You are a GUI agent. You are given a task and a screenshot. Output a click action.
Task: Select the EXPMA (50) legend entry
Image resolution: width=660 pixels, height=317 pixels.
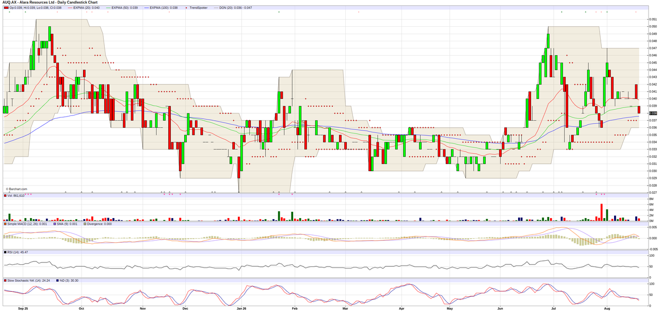coord(124,8)
